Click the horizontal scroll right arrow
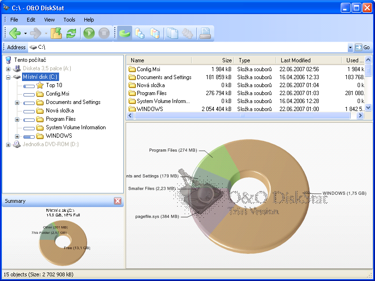 click(360, 116)
